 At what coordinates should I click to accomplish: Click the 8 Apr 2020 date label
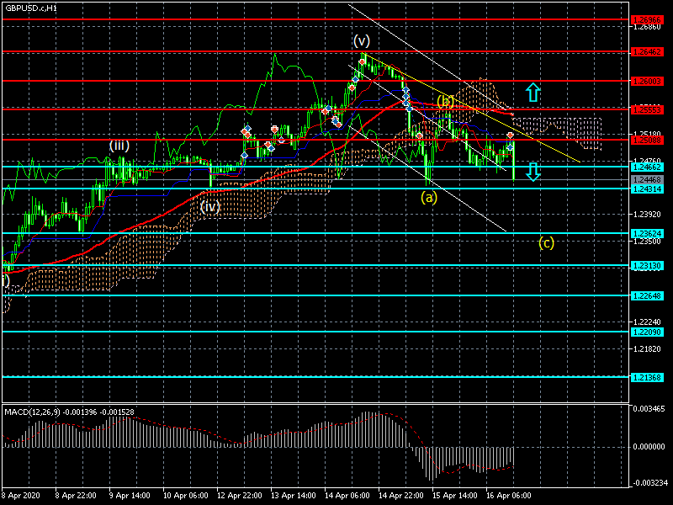coord(20,496)
